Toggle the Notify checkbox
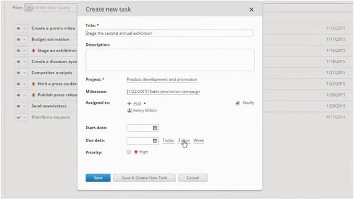354x199 pixels. [237, 103]
